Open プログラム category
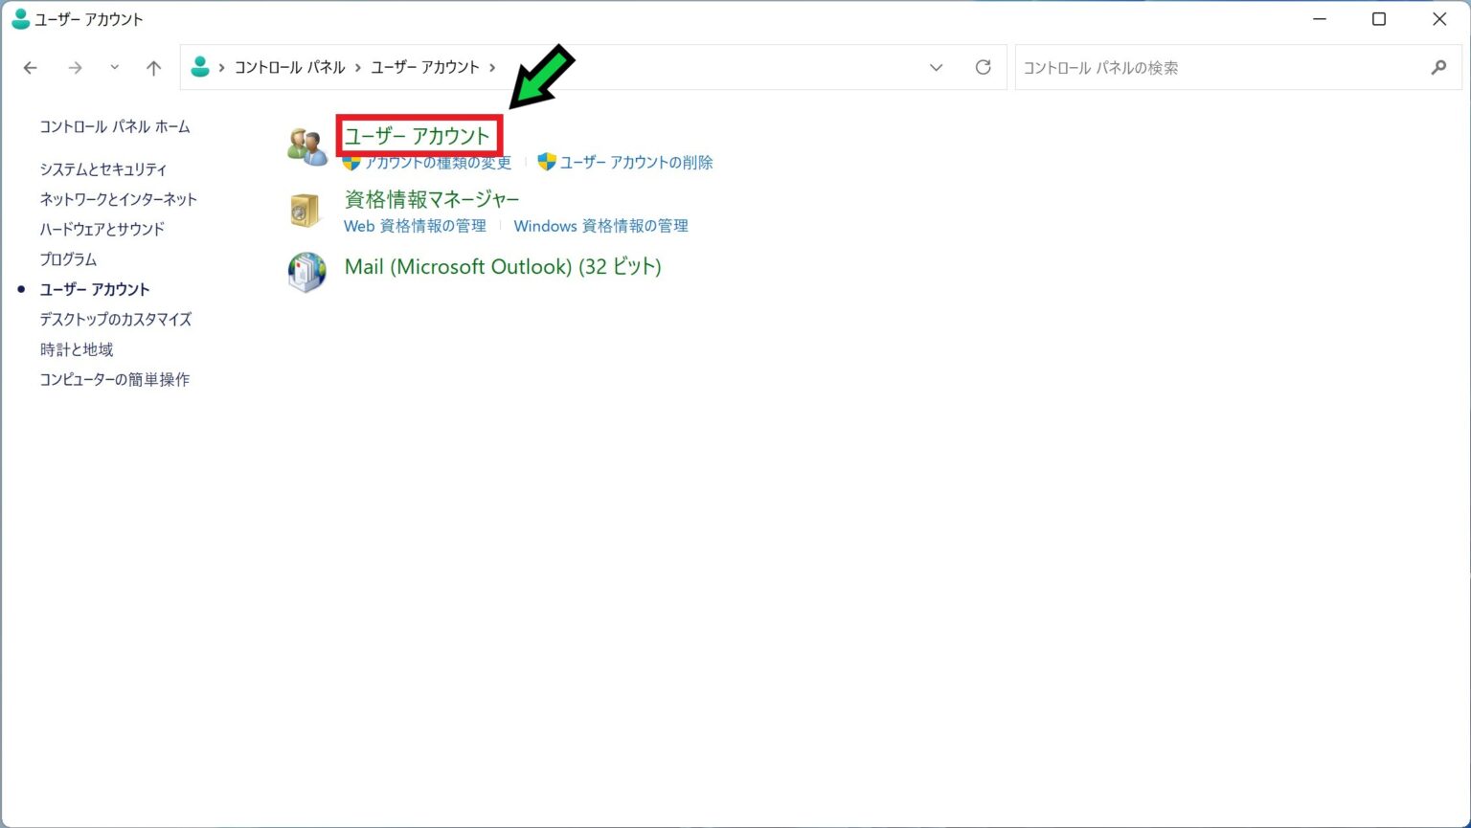 coord(68,259)
